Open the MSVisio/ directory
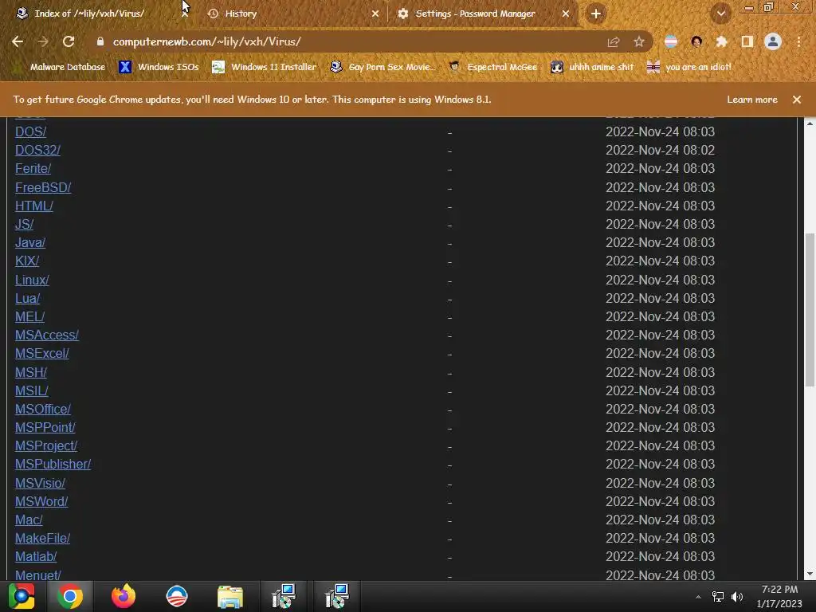 point(40,484)
